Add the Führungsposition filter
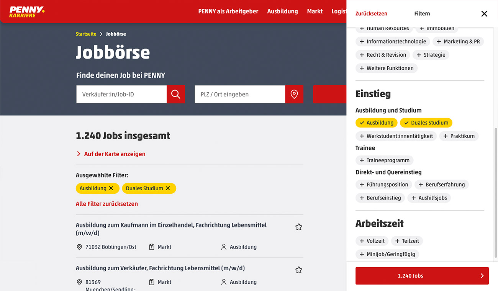The width and height of the screenshot is (498, 291). (384, 185)
